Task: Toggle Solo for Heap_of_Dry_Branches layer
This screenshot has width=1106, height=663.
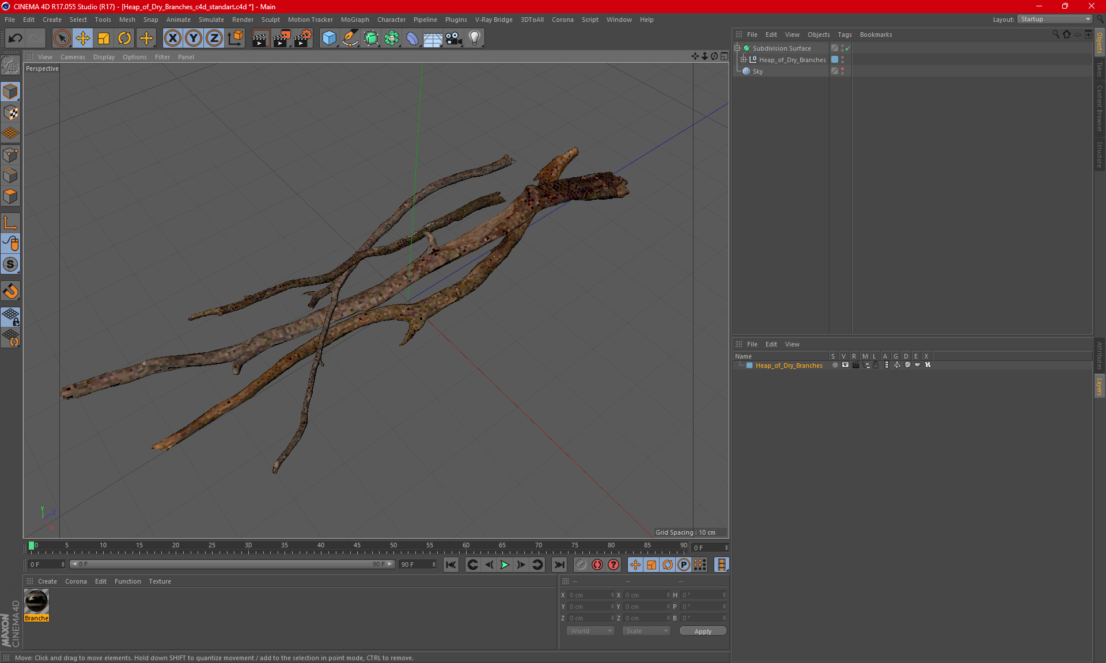Action: point(835,365)
